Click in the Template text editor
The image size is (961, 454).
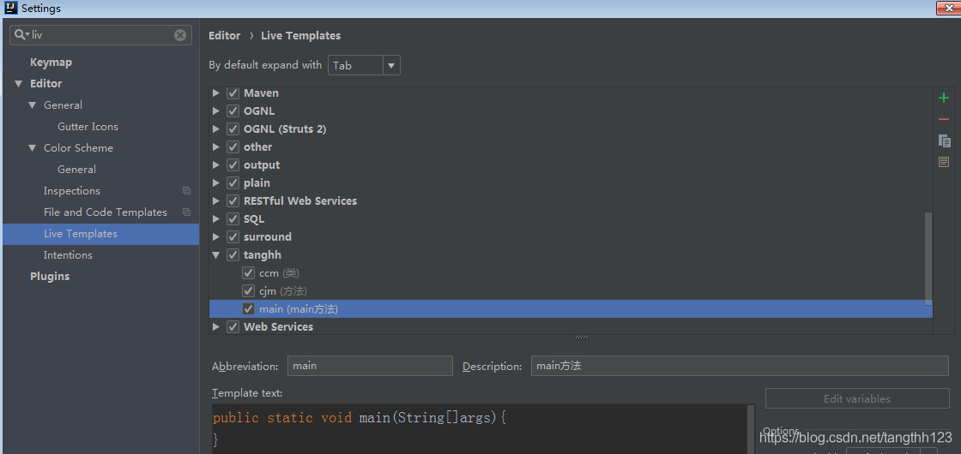480,428
